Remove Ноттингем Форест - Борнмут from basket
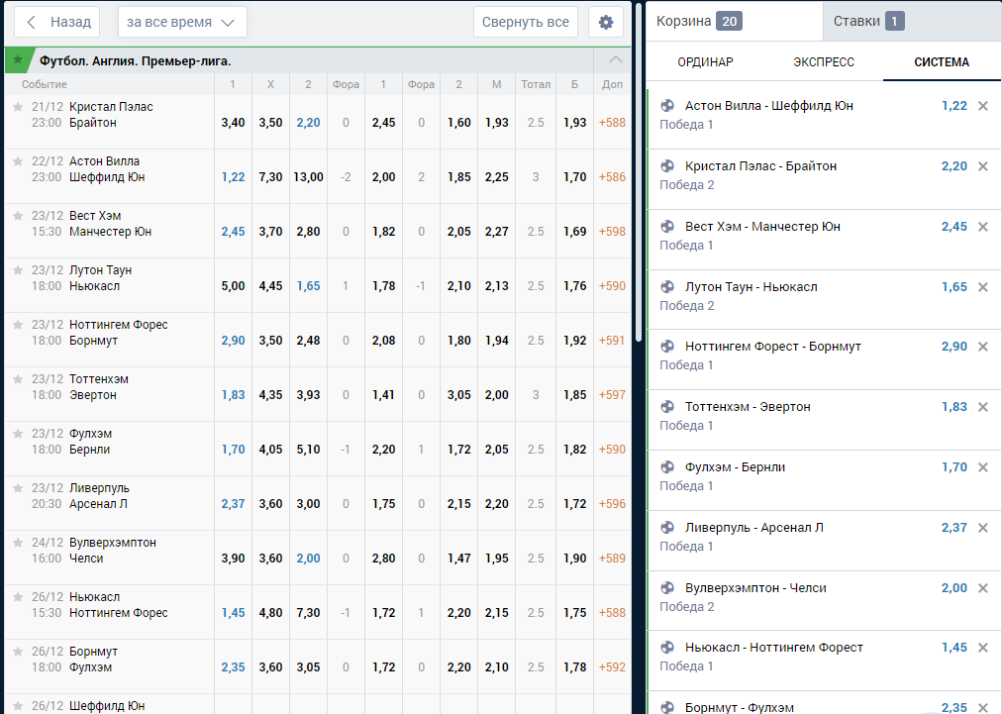This screenshot has height=714, width=1002. coord(983,347)
